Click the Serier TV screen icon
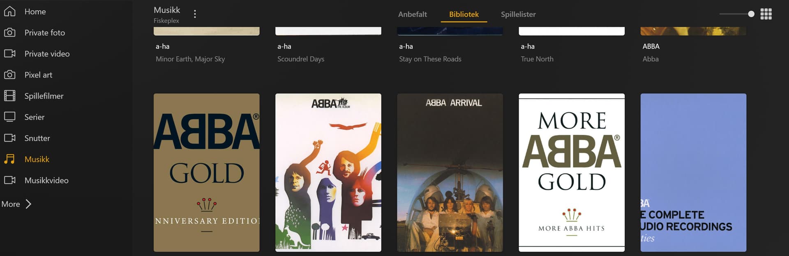 10,117
